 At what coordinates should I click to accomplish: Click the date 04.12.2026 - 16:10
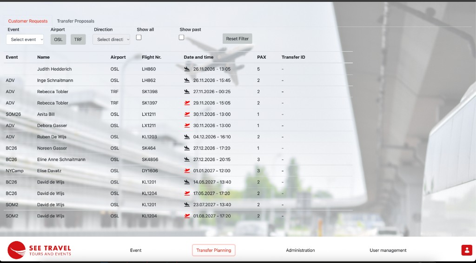point(212,137)
